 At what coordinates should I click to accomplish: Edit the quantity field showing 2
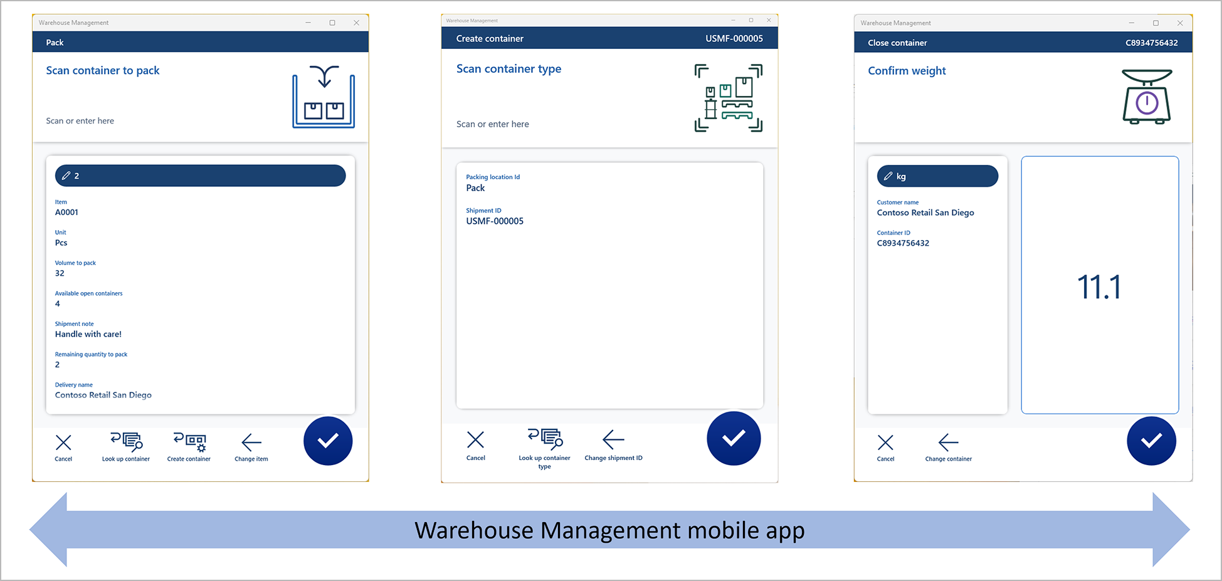(x=199, y=175)
